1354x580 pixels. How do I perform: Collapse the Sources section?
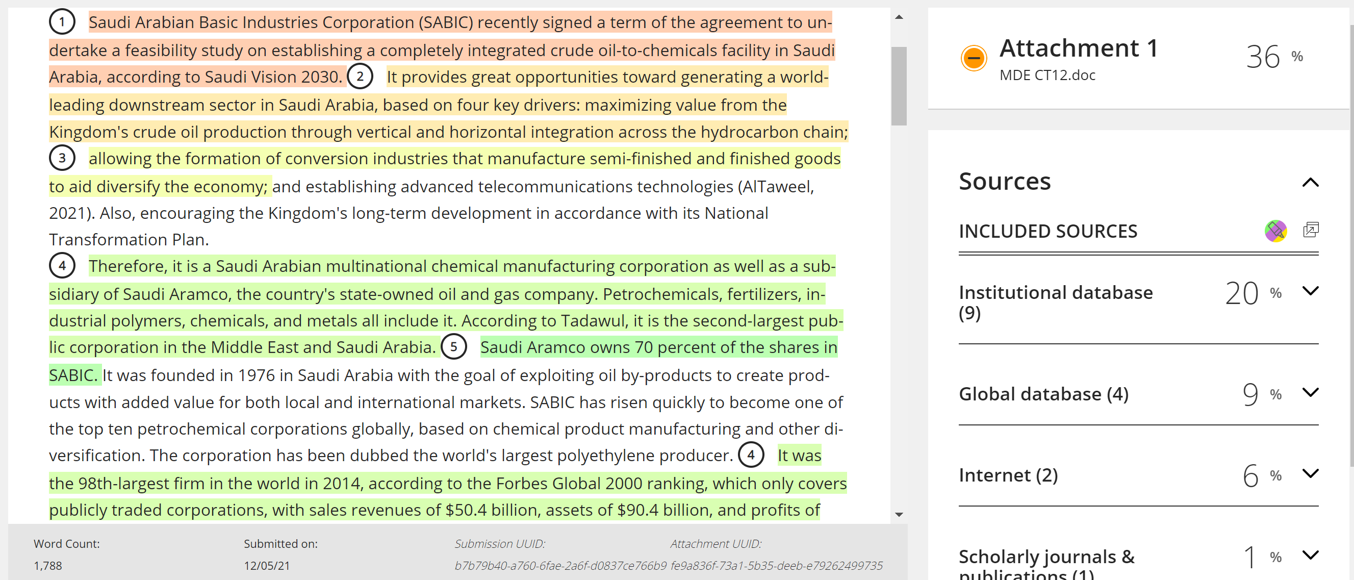(x=1310, y=183)
